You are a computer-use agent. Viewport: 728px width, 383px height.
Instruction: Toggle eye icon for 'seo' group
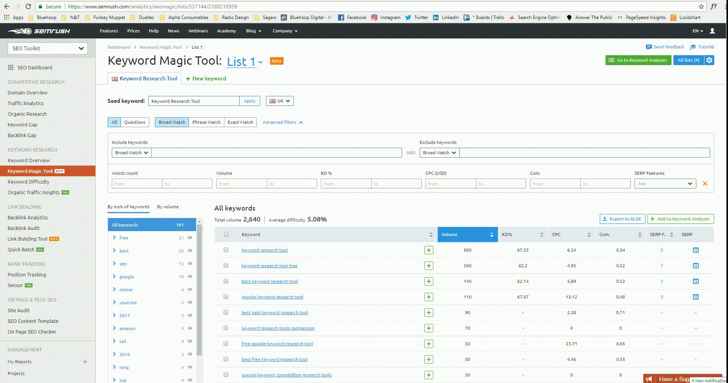pos(190,263)
